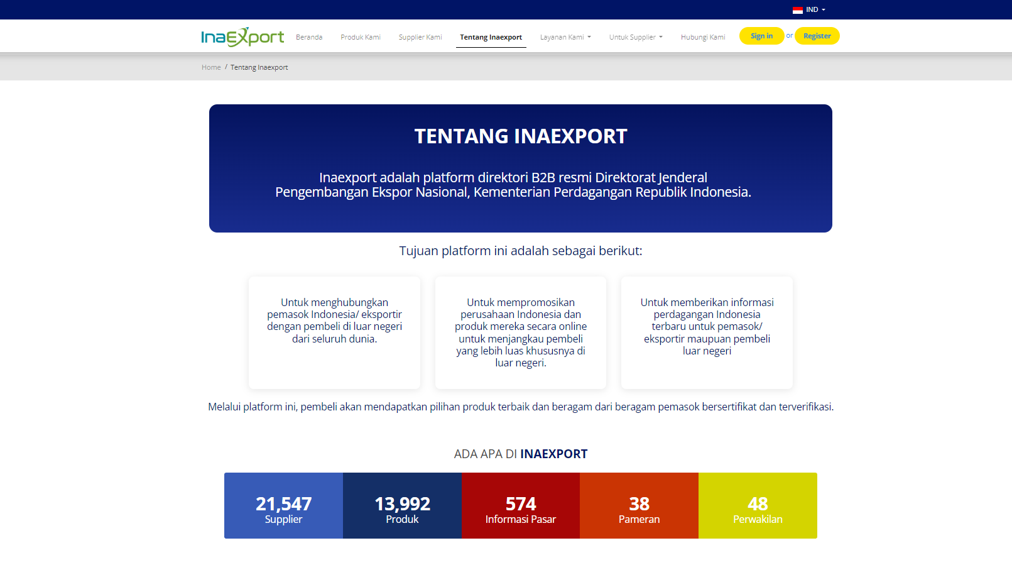1012x565 pixels.
Task: Open the 13,992 Produk tile
Action: tap(402, 505)
